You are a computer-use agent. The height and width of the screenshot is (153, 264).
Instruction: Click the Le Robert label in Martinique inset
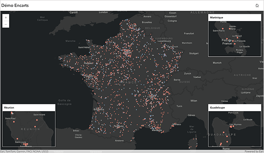click(237, 36)
